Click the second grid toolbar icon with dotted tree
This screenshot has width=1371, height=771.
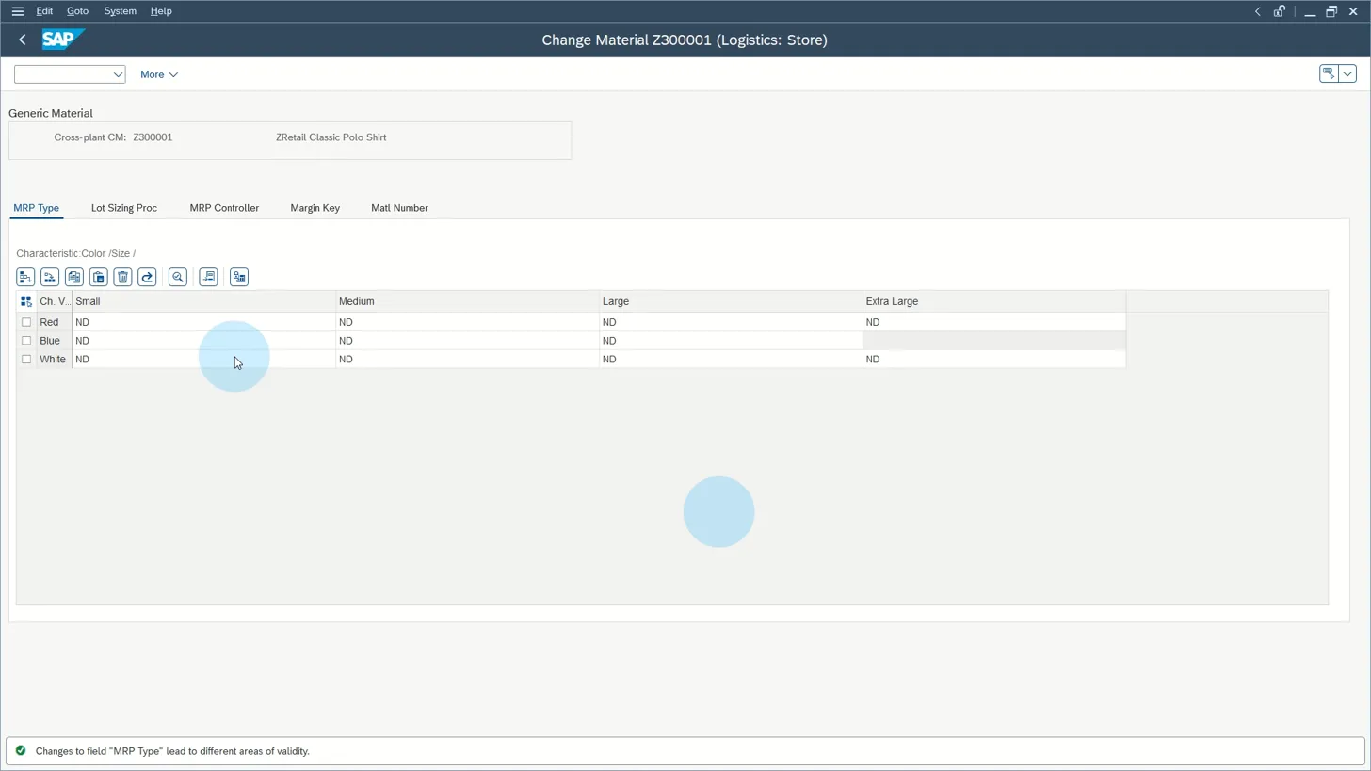[50, 277]
